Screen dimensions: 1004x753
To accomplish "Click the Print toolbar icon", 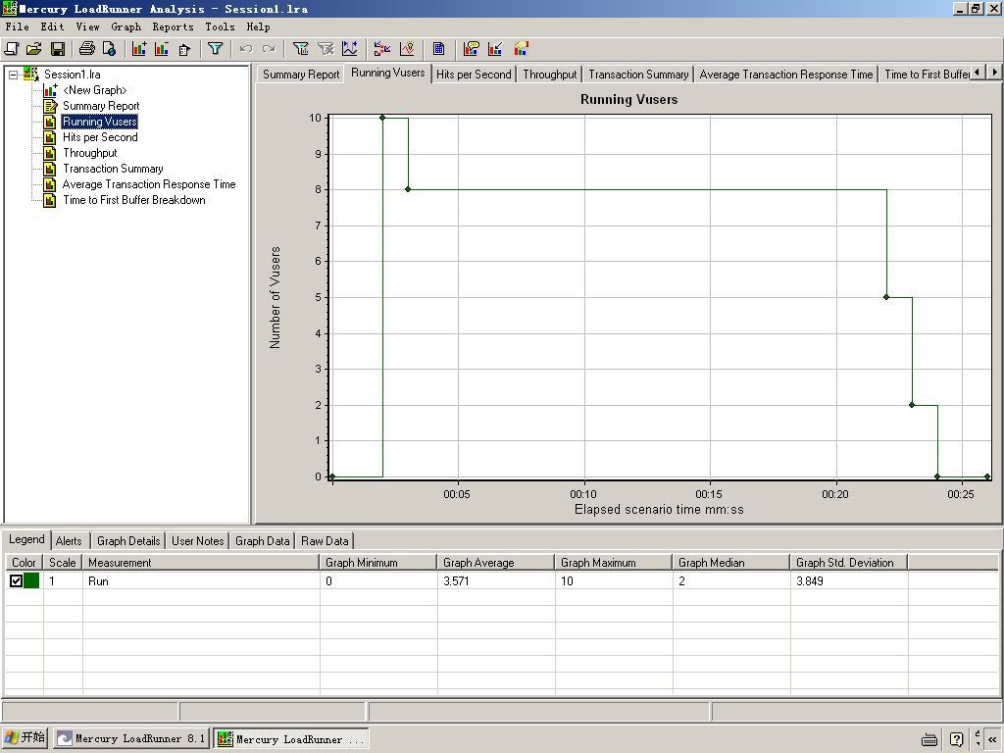I will (x=86, y=49).
